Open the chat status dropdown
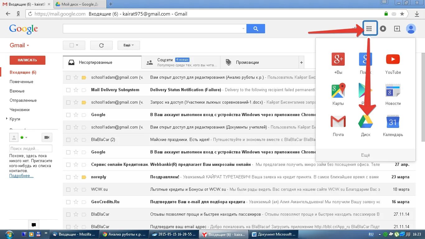425x239 pixels. tap(26, 137)
